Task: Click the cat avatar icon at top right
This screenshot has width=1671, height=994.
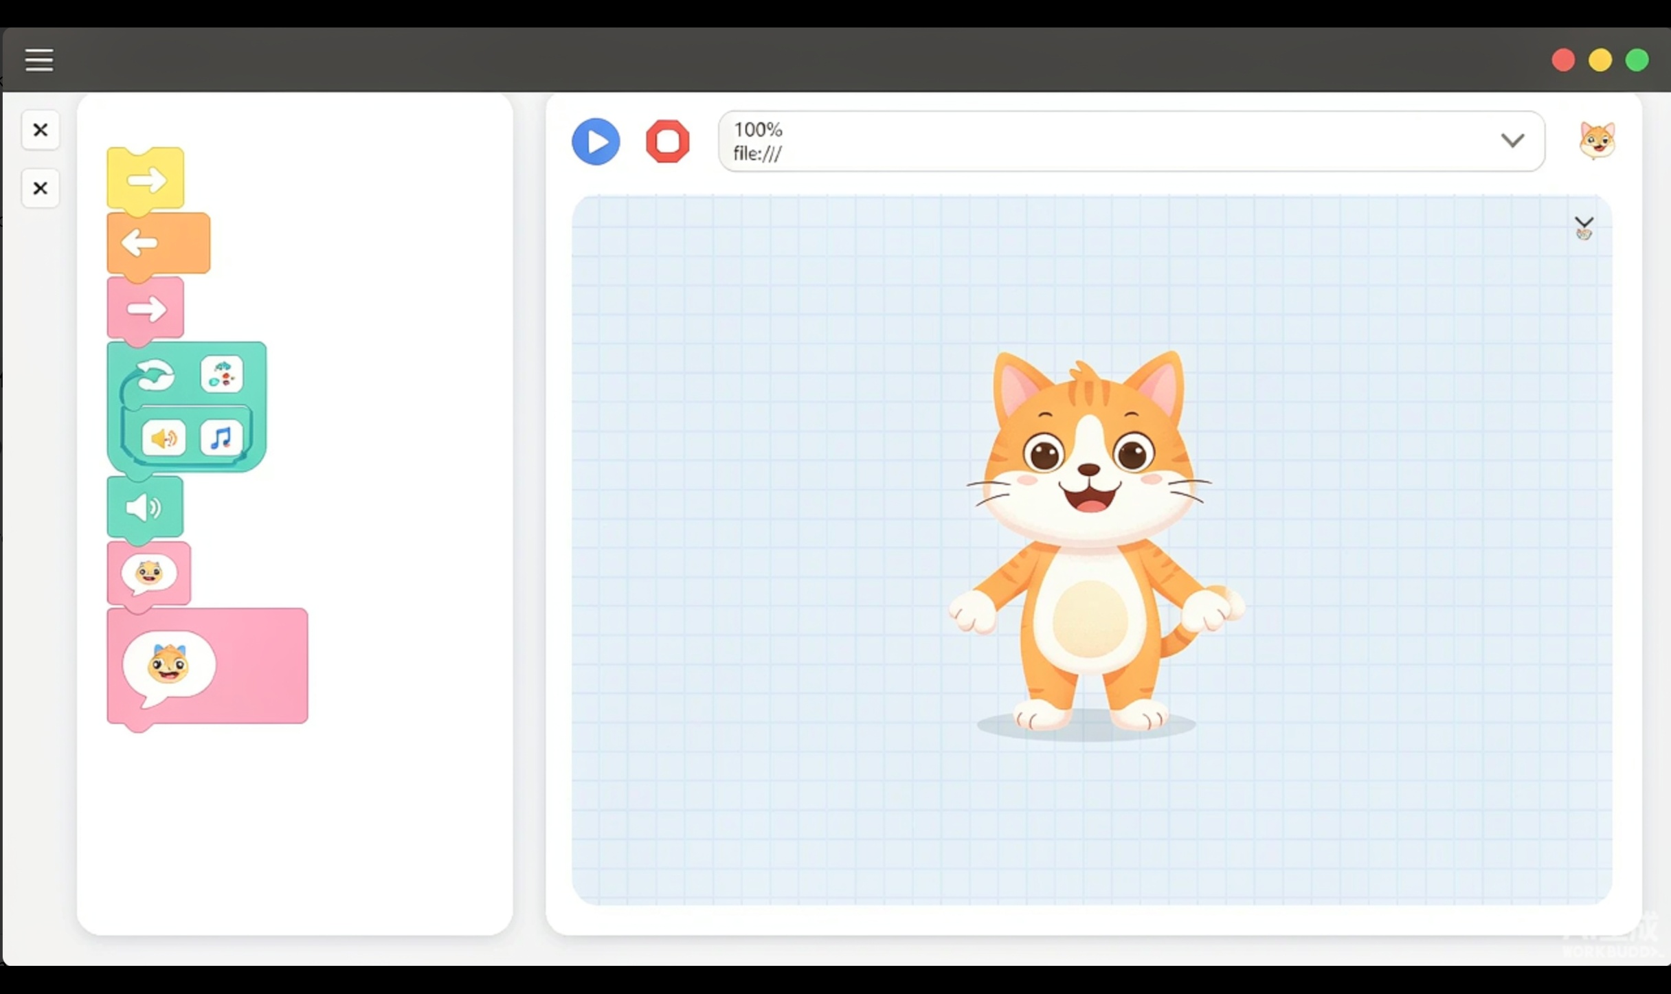Action: tap(1597, 141)
